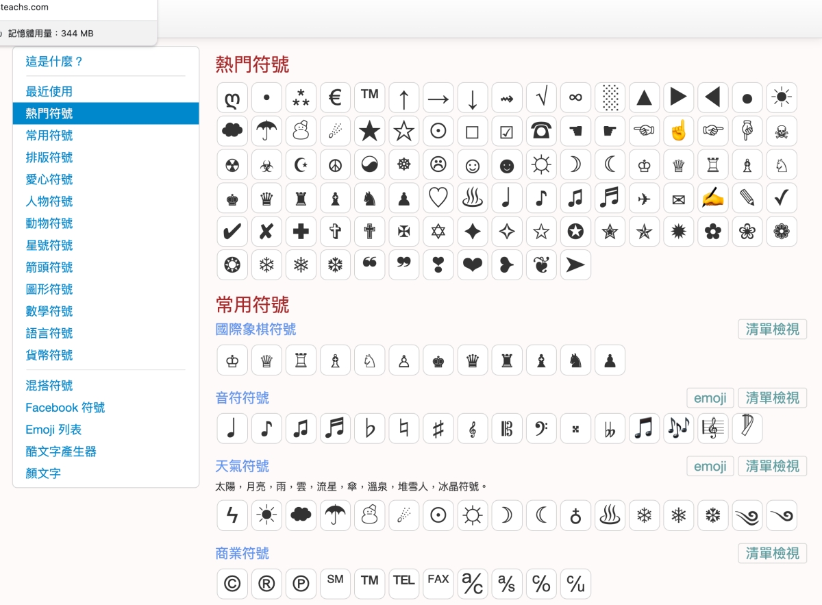Click 清單檢視 for 國際象棋符號
Screen dimensions: 822x605
(772, 330)
